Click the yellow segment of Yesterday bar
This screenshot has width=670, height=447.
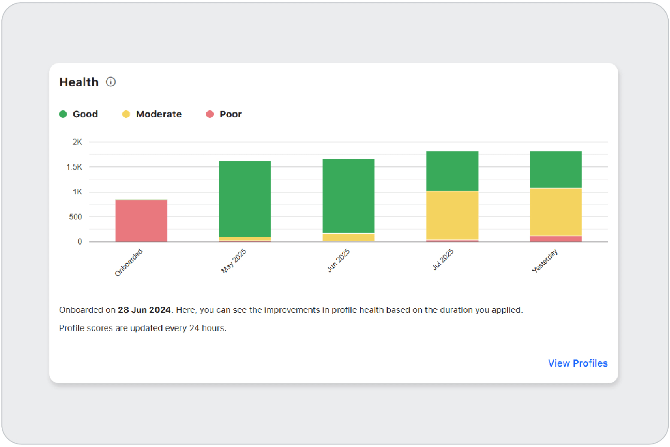point(555,212)
